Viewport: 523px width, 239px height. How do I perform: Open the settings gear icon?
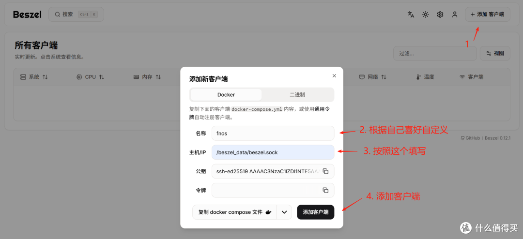(x=440, y=15)
